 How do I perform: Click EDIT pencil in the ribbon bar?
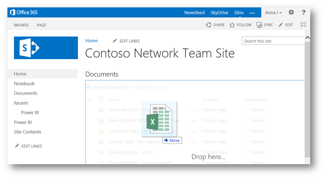[x=286, y=25]
